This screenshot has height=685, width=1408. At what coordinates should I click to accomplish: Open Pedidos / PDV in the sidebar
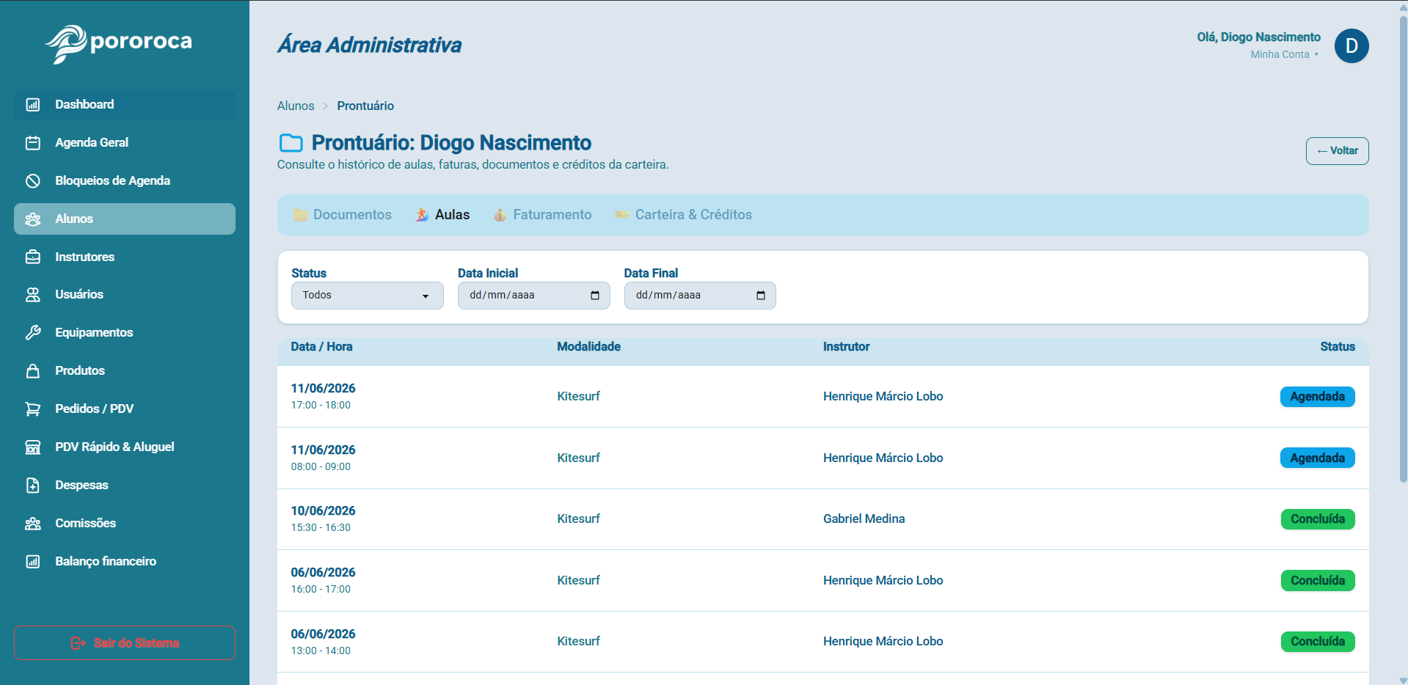coord(125,409)
